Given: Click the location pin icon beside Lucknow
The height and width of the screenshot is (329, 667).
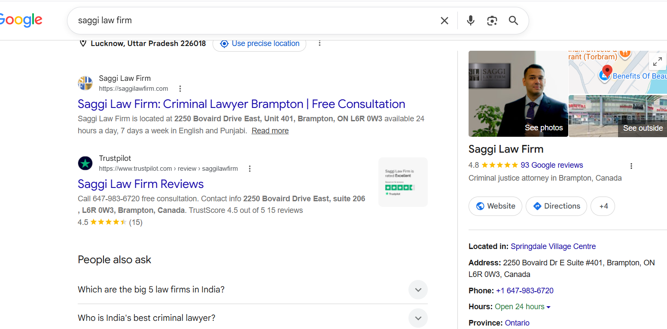Looking at the screenshot, I should (x=83, y=43).
